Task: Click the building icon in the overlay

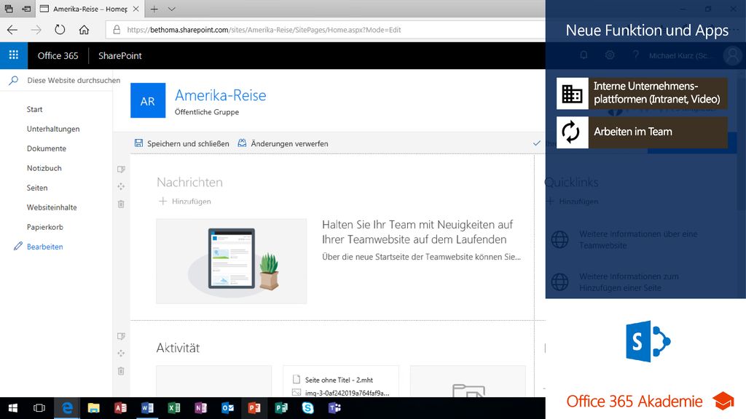Action: point(573,94)
